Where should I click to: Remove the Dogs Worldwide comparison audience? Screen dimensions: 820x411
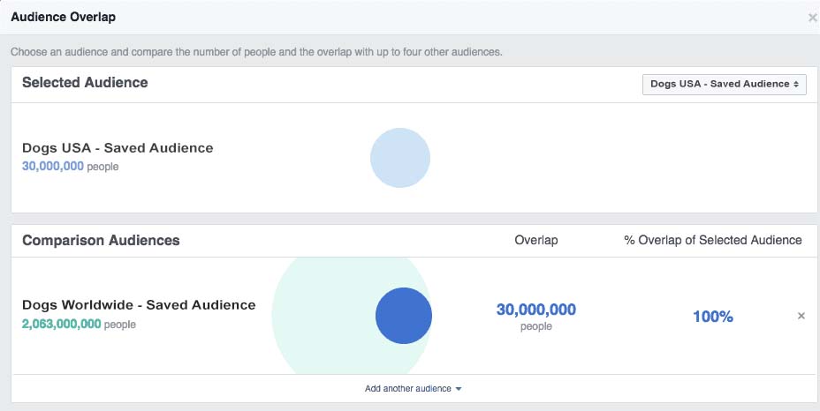coord(801,316)
